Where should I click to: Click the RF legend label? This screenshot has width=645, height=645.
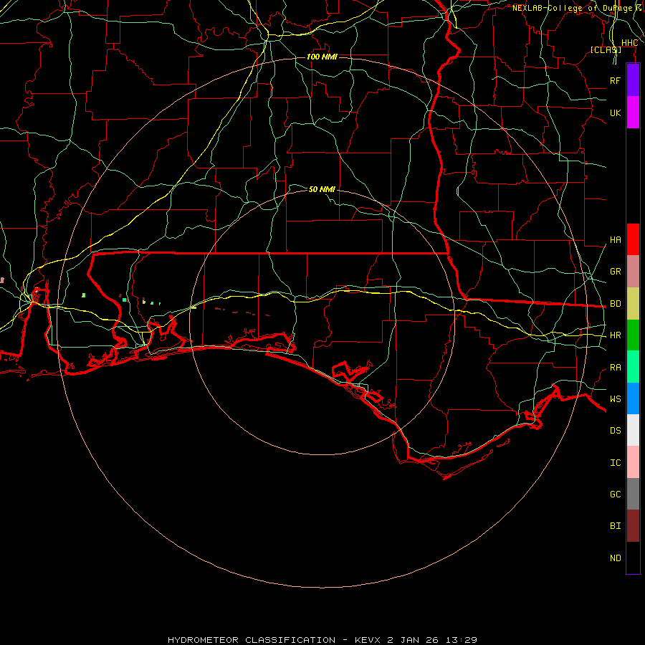(615, 80)
